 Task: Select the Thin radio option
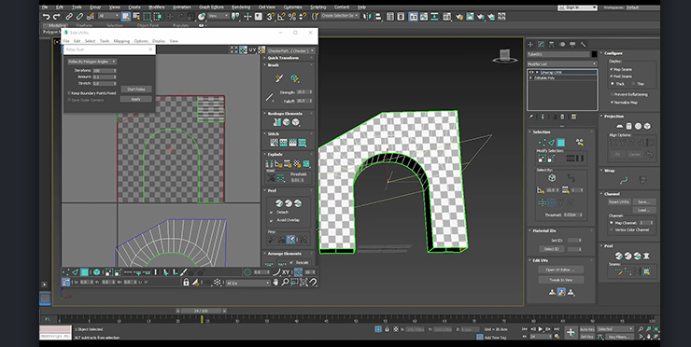633,83
